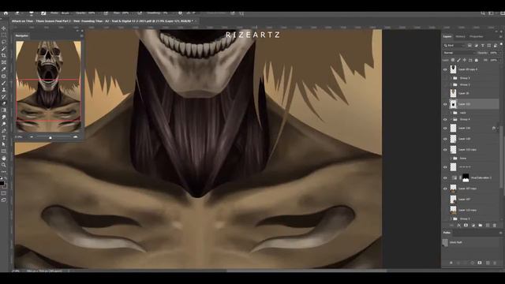
Task: Select the Rectangular Marquee tool
Action: click(x=3, y=35)
